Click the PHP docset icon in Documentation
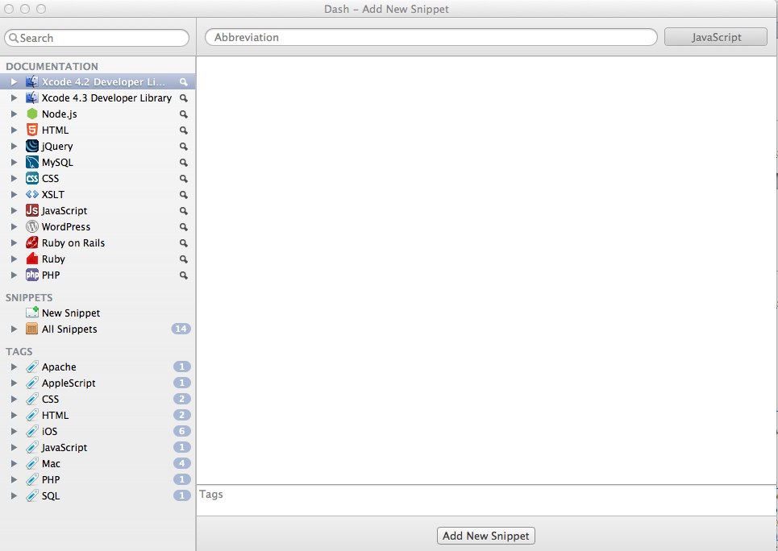The width and height of the screenshot is (778, 551). pyautogui.click(x=32, y=275)
